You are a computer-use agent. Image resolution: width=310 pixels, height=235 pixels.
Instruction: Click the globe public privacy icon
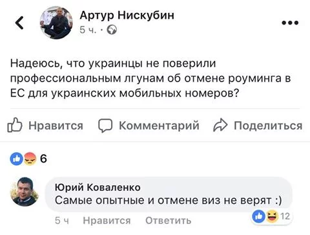click(112, 30)
